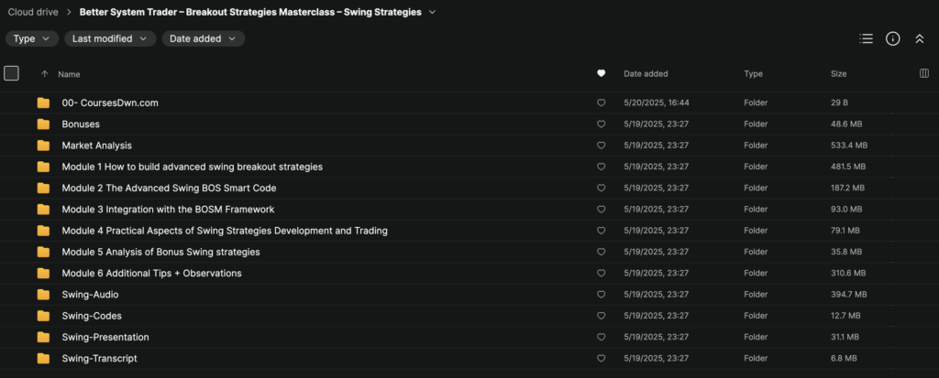This screenshot has width=939, height=378.
Task: Toggle favorite heart for Module 6 row
Action: tap(602, 273)
